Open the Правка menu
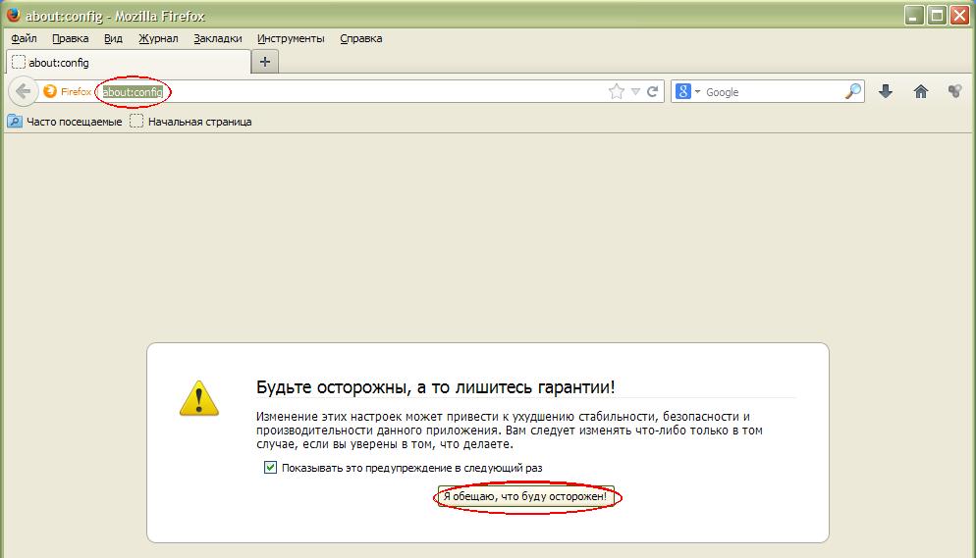976x558 pixels. coord(71,38)
